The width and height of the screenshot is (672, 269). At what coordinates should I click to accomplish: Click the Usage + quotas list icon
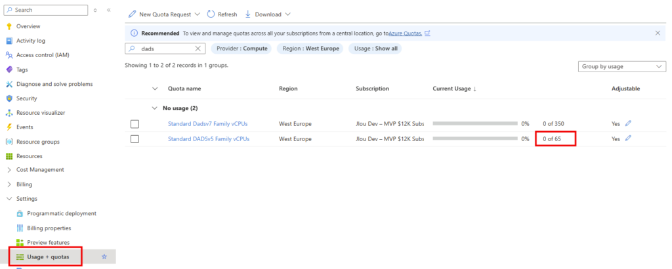tap(19, 257)
